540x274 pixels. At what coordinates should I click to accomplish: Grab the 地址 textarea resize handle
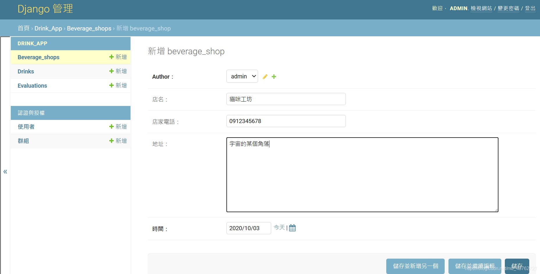point(496,210)
